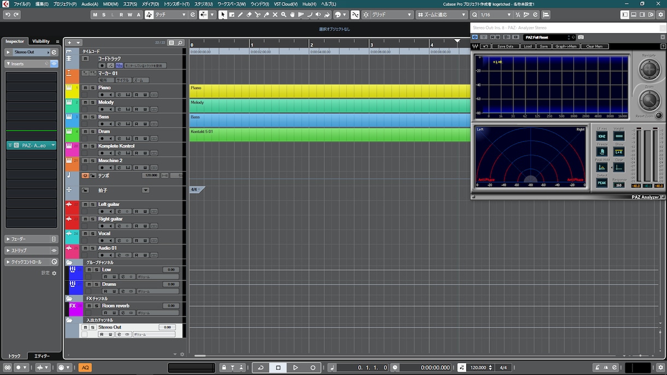Expand the Inspector fader section
667x375 pixels.
tap(31, 239)
